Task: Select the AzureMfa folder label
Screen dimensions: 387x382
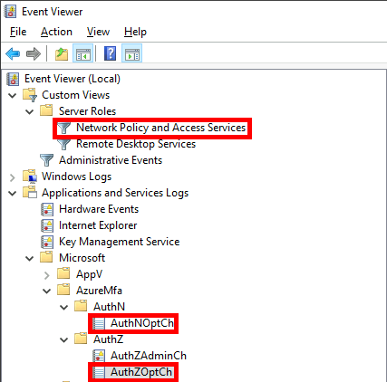Action: point(99,291)
